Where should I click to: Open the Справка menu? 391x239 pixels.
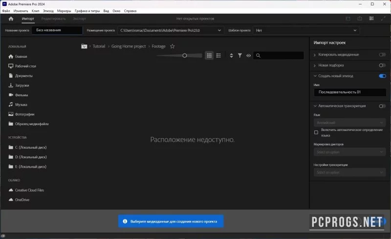(x=130, y=11)
